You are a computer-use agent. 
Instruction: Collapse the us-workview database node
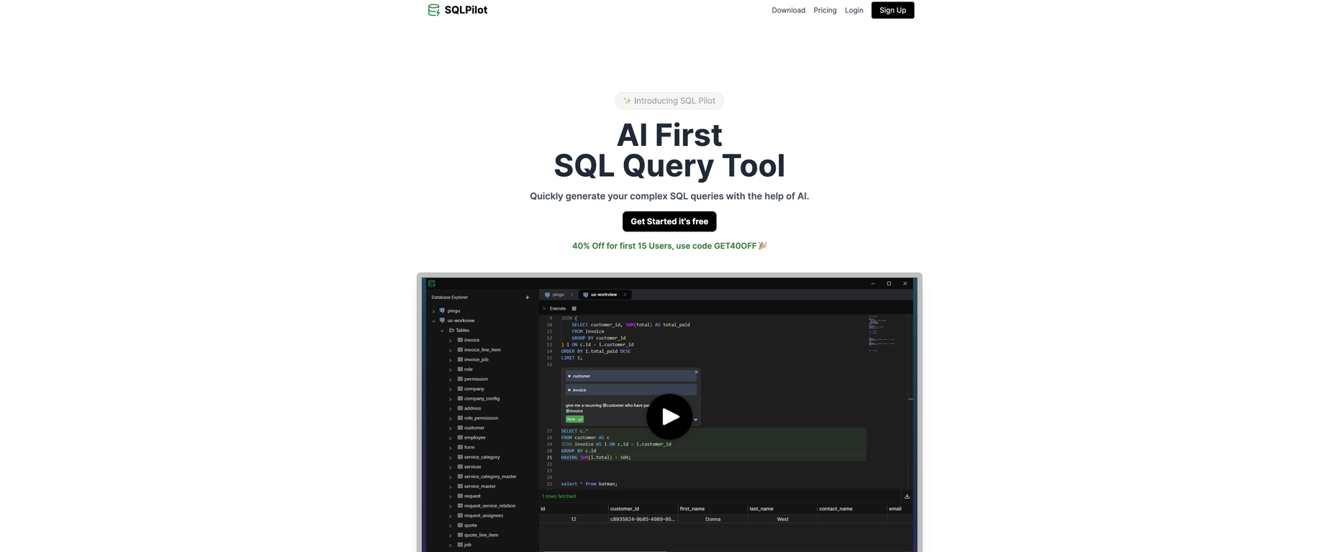pyautogui.click(x=433, y=321)
